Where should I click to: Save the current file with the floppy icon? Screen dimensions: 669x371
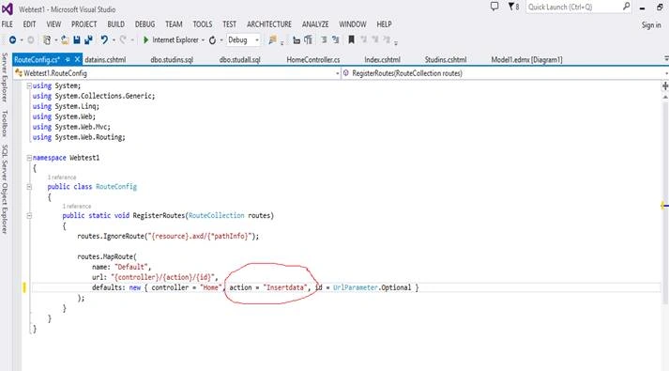click(x=77, y=39)
